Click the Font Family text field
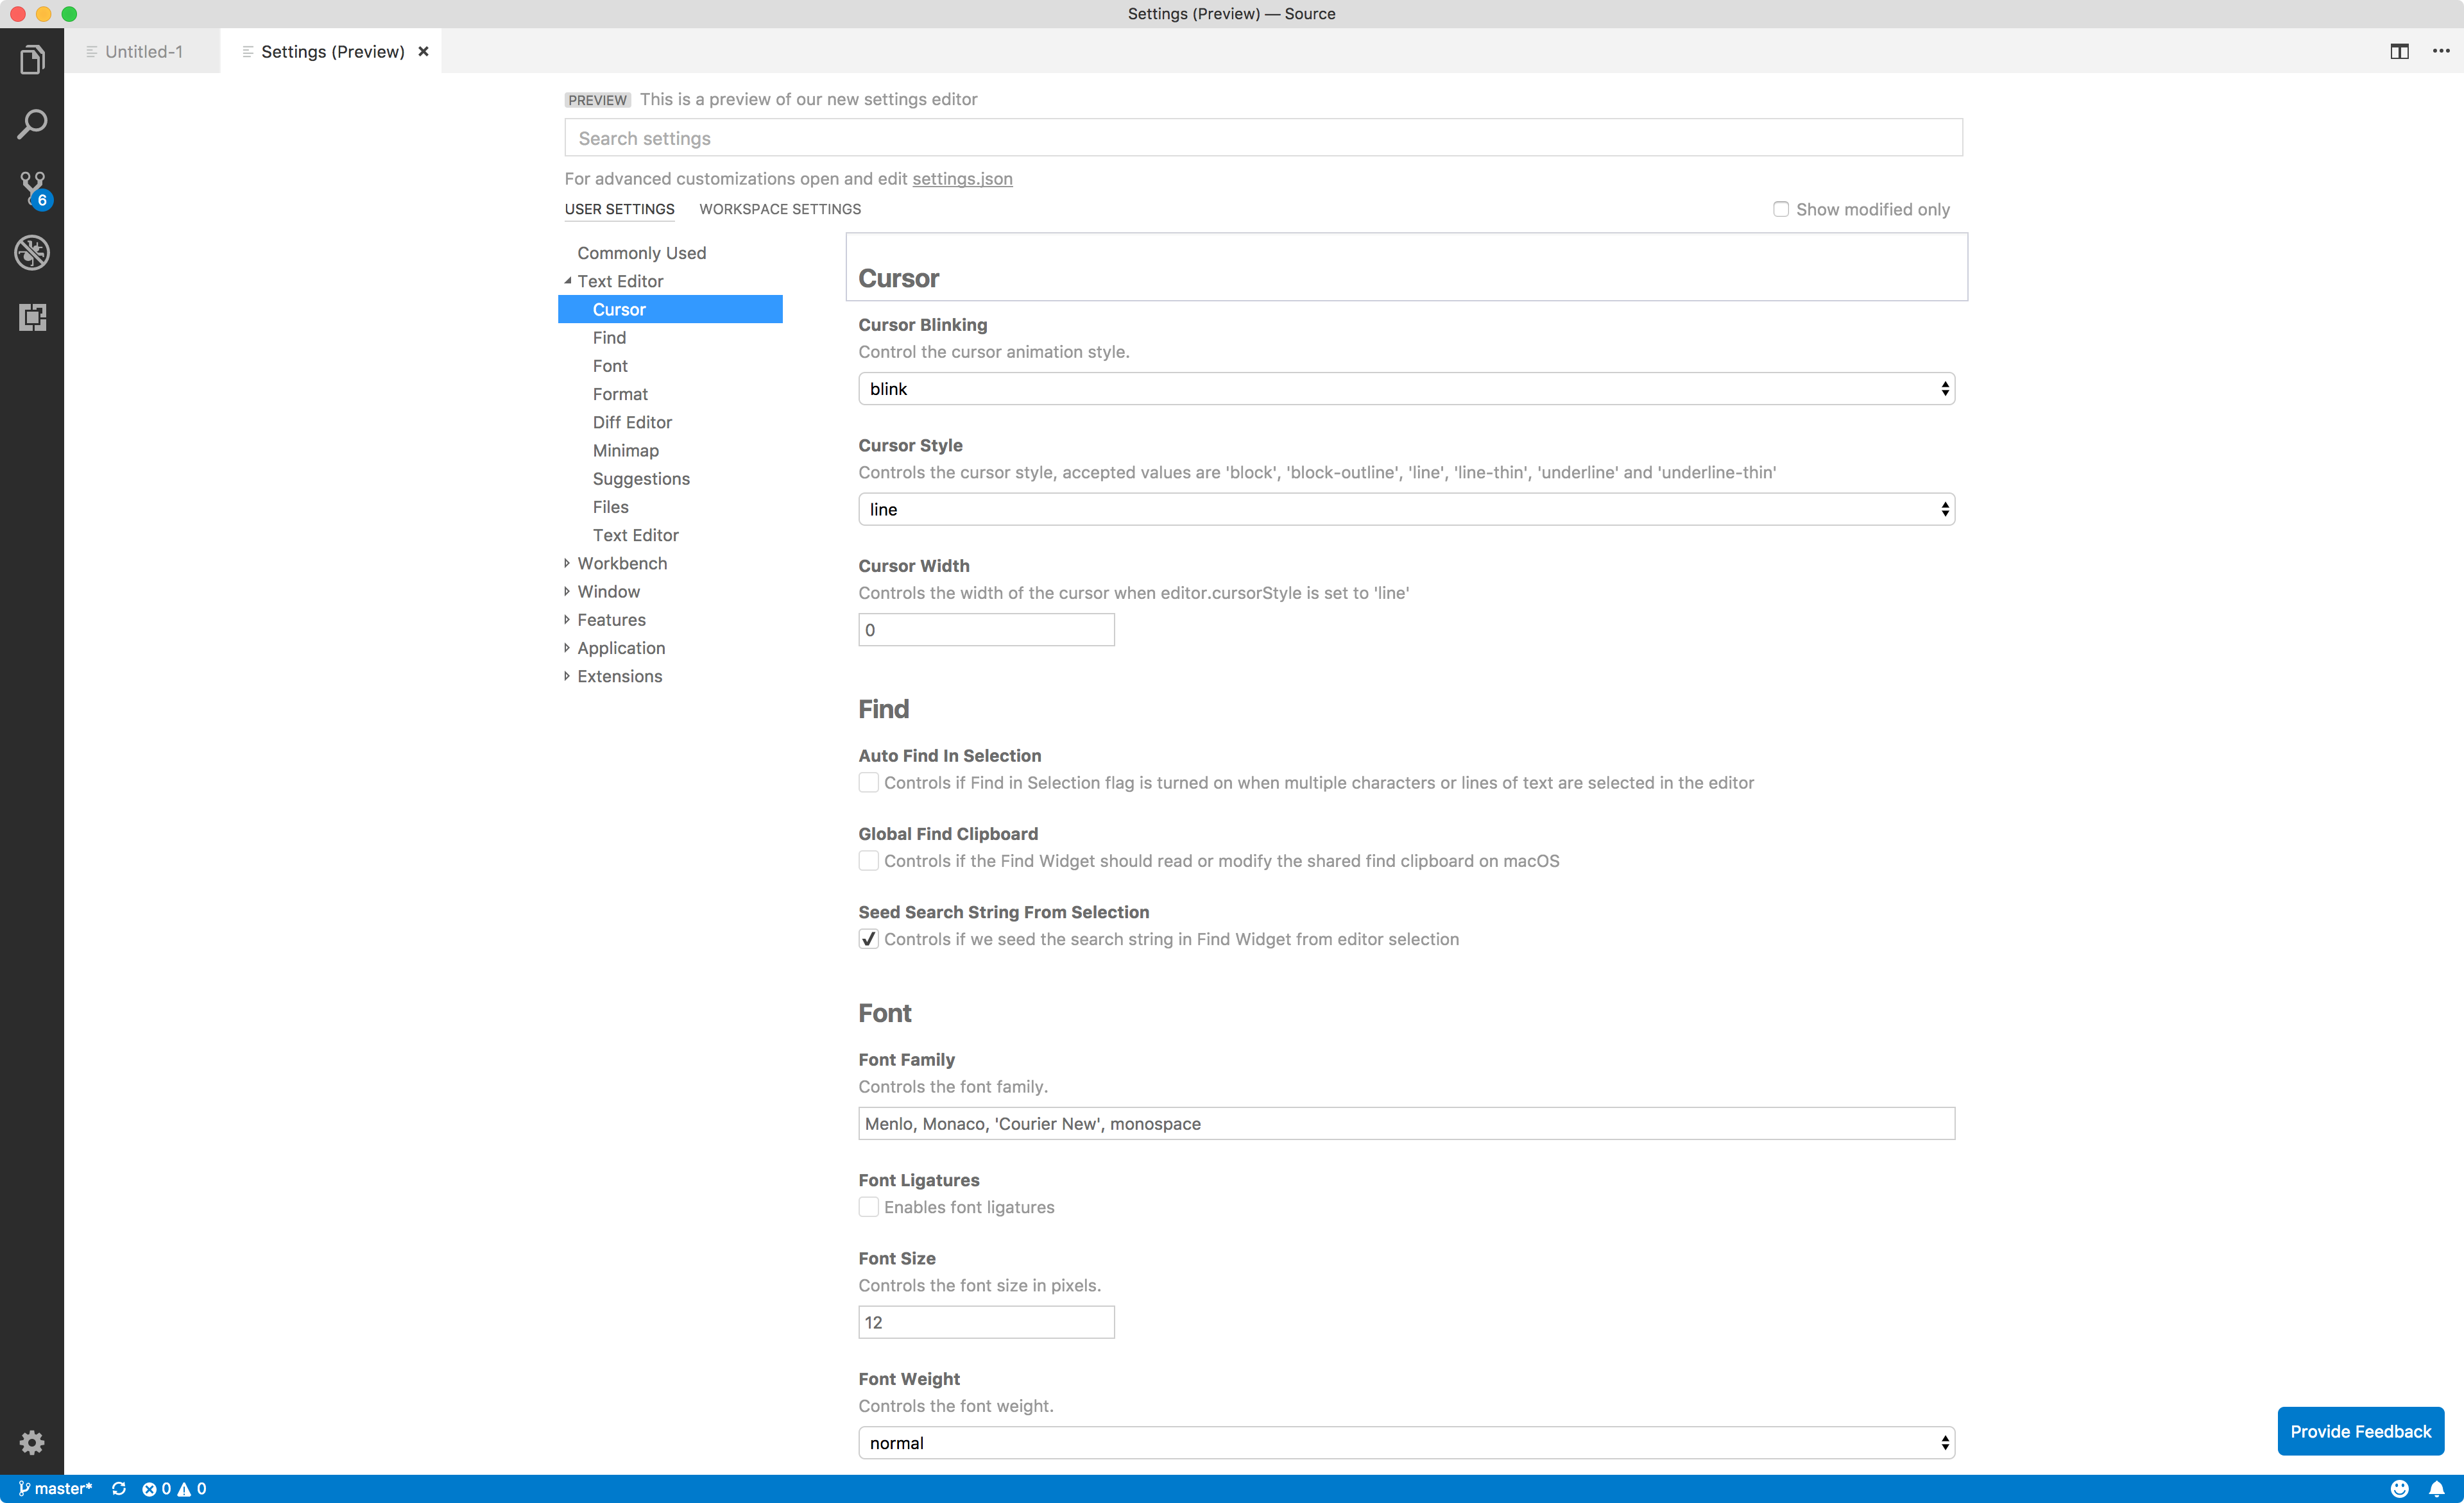 [1406, 1123]
